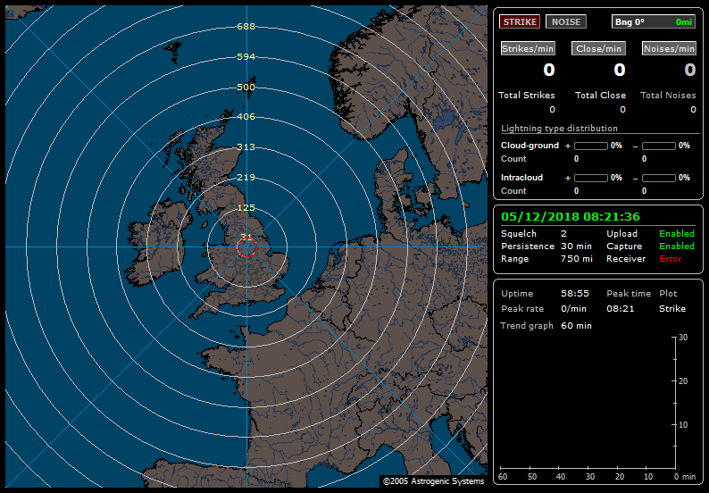Click the Intracloud negative percentage bar
Viewport: 709px width, 493px height.
pyautogui.click(x=659, y=178)
